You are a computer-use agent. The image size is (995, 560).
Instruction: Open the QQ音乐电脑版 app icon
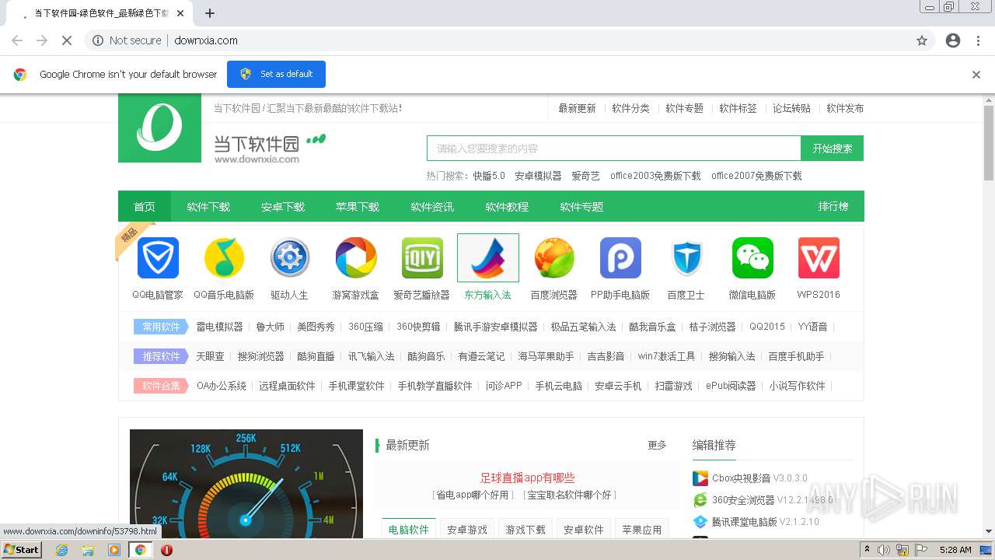[224, 258]
